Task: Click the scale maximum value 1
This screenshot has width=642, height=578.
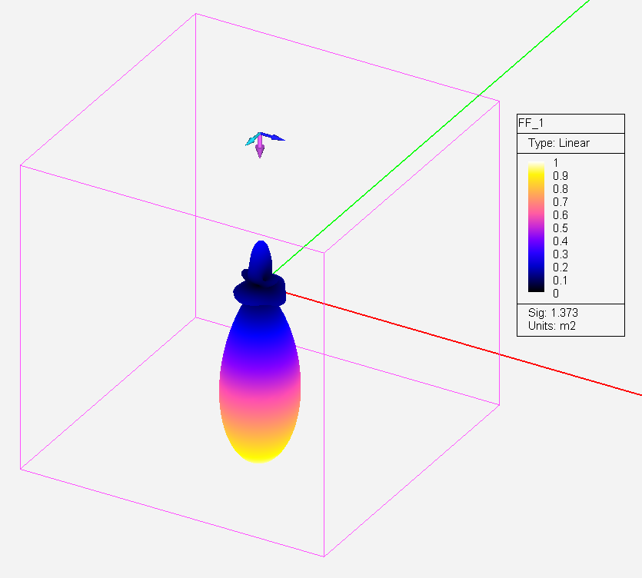Action: [555, 162]
